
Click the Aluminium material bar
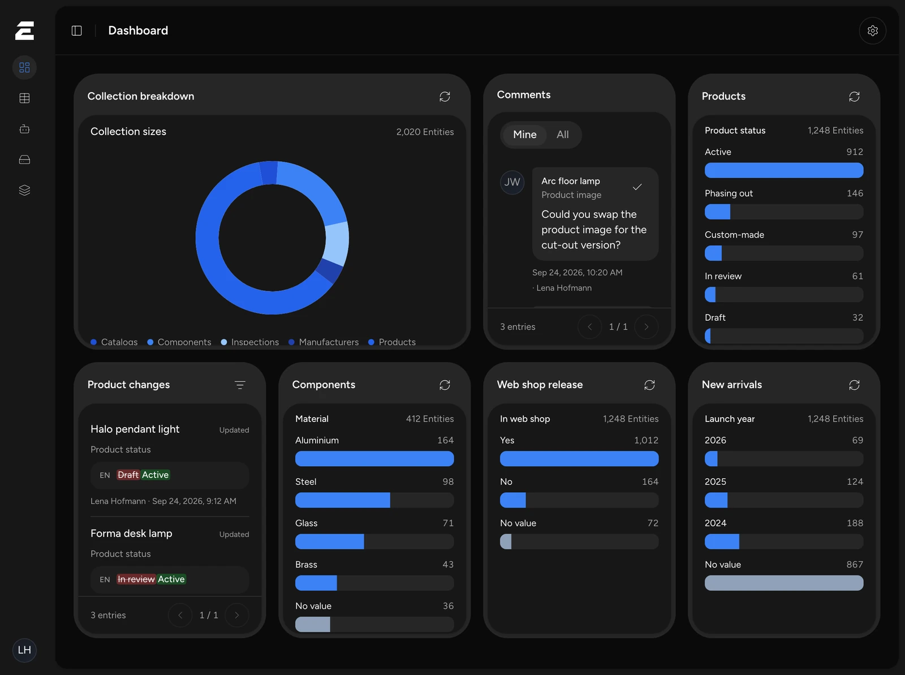click(x=374, y=458)
